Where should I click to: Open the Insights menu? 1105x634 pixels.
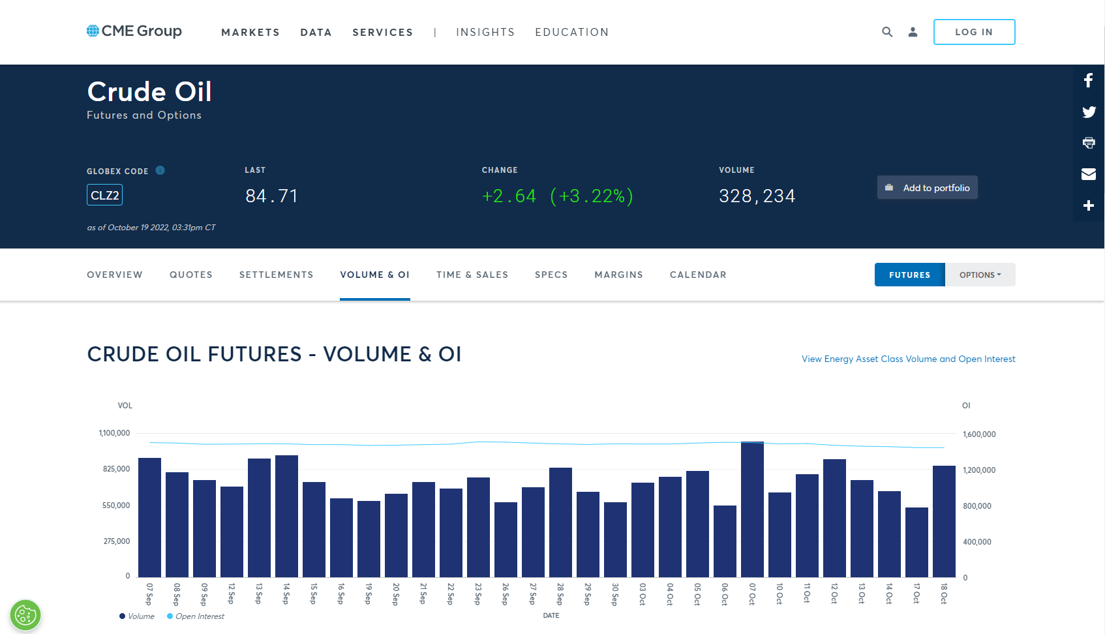(x=485, y=32)
